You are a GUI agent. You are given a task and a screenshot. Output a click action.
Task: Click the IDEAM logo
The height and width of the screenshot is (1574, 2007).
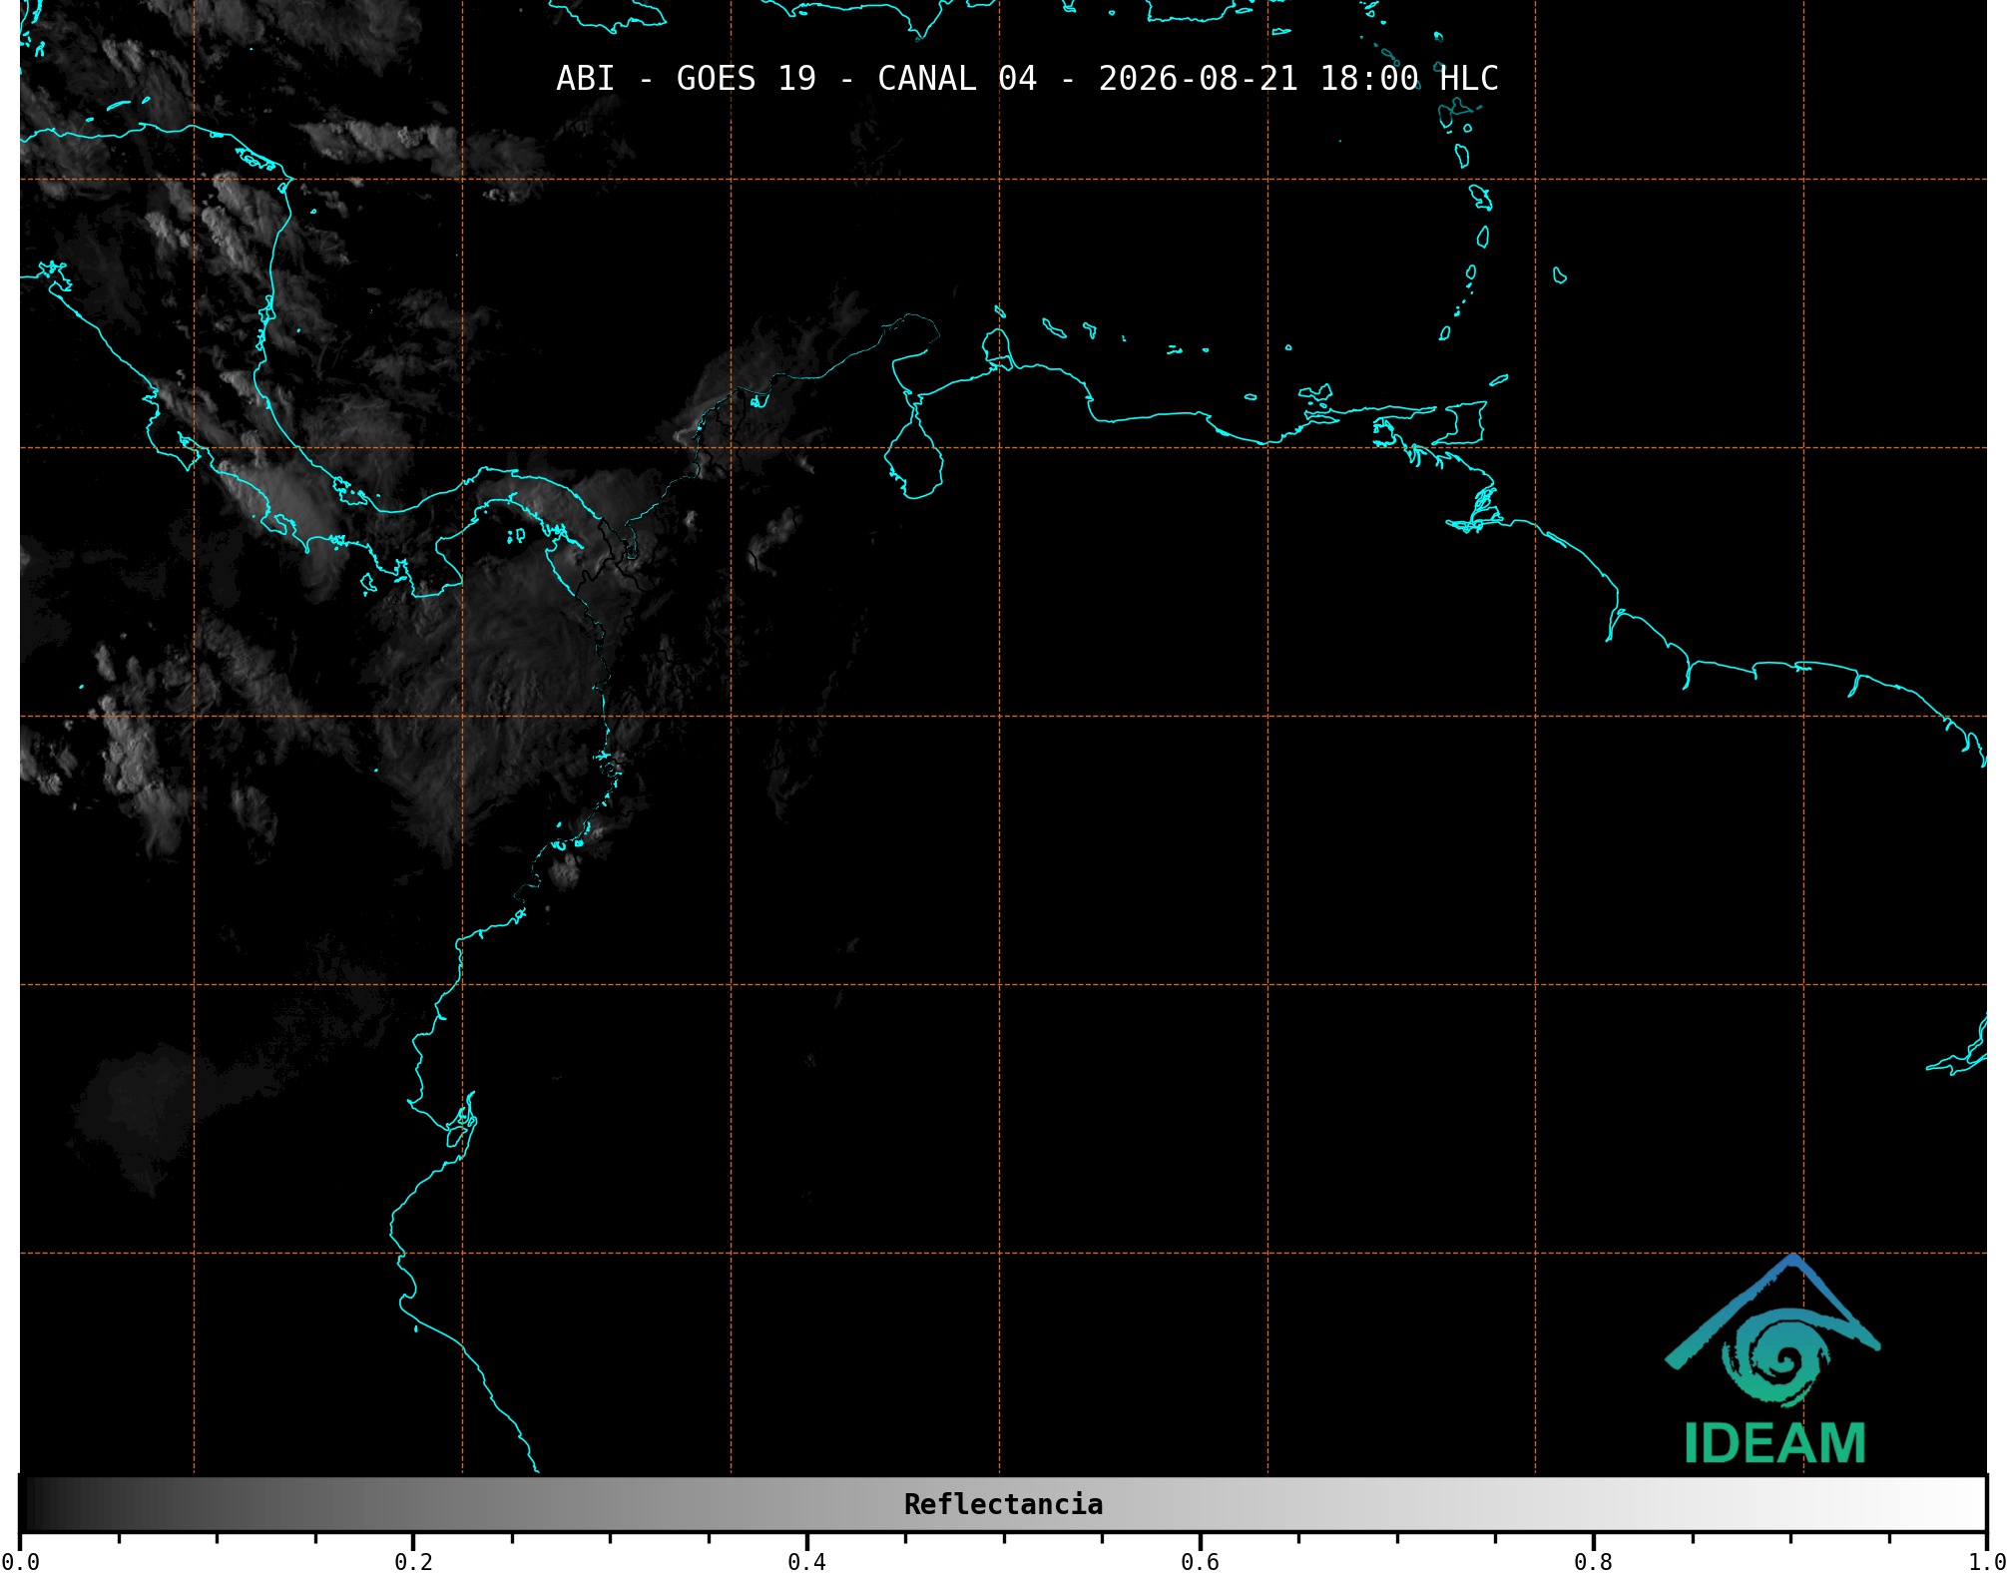[x=1773, y=1359]
